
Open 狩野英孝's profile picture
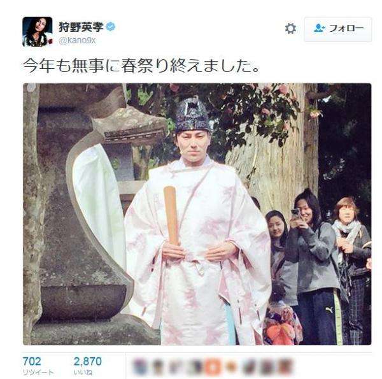38,31
